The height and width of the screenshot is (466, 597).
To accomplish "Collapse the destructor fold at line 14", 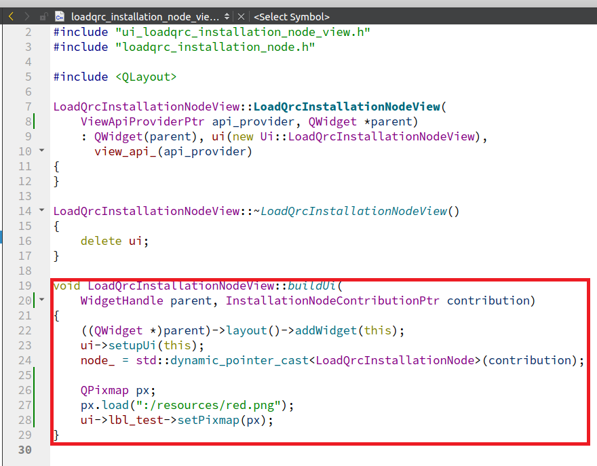I will 42,210.
